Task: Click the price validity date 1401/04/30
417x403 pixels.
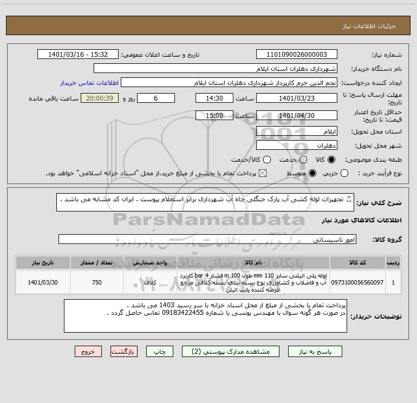Action: tap(297, 115)
